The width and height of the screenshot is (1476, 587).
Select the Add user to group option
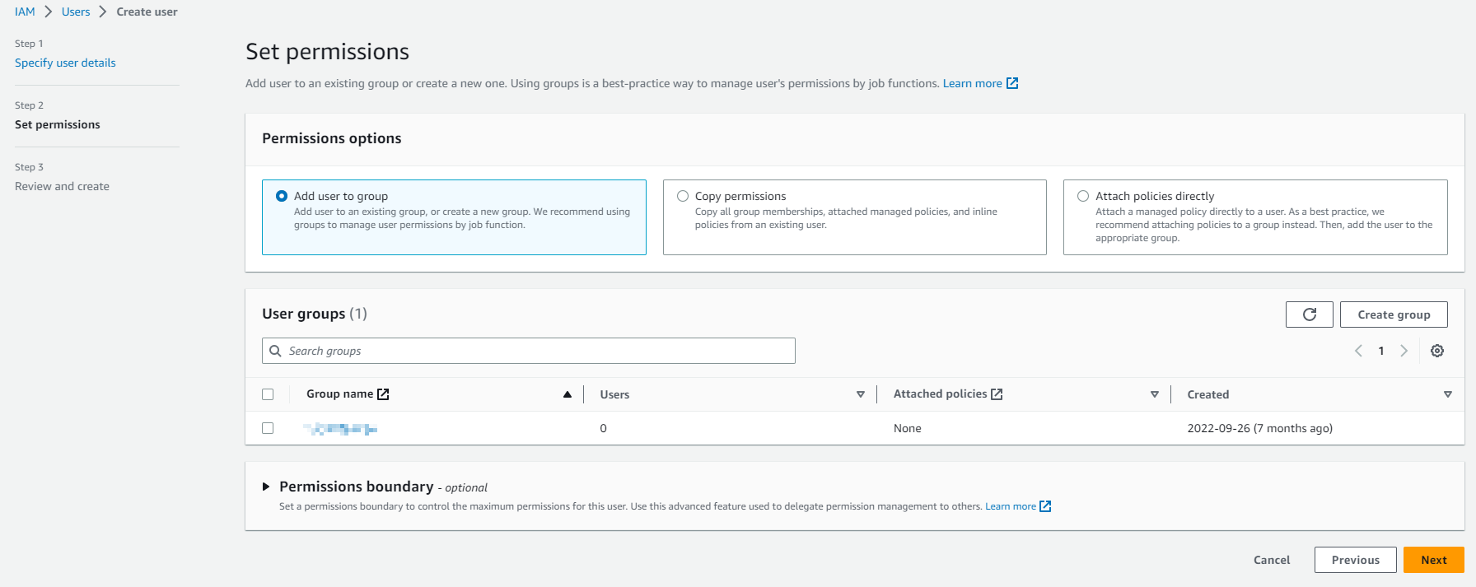tap(282, 196)
